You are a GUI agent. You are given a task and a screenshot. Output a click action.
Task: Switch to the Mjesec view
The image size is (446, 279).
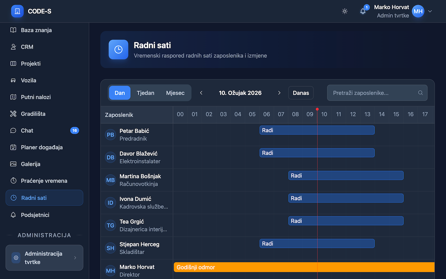point(175,93)
